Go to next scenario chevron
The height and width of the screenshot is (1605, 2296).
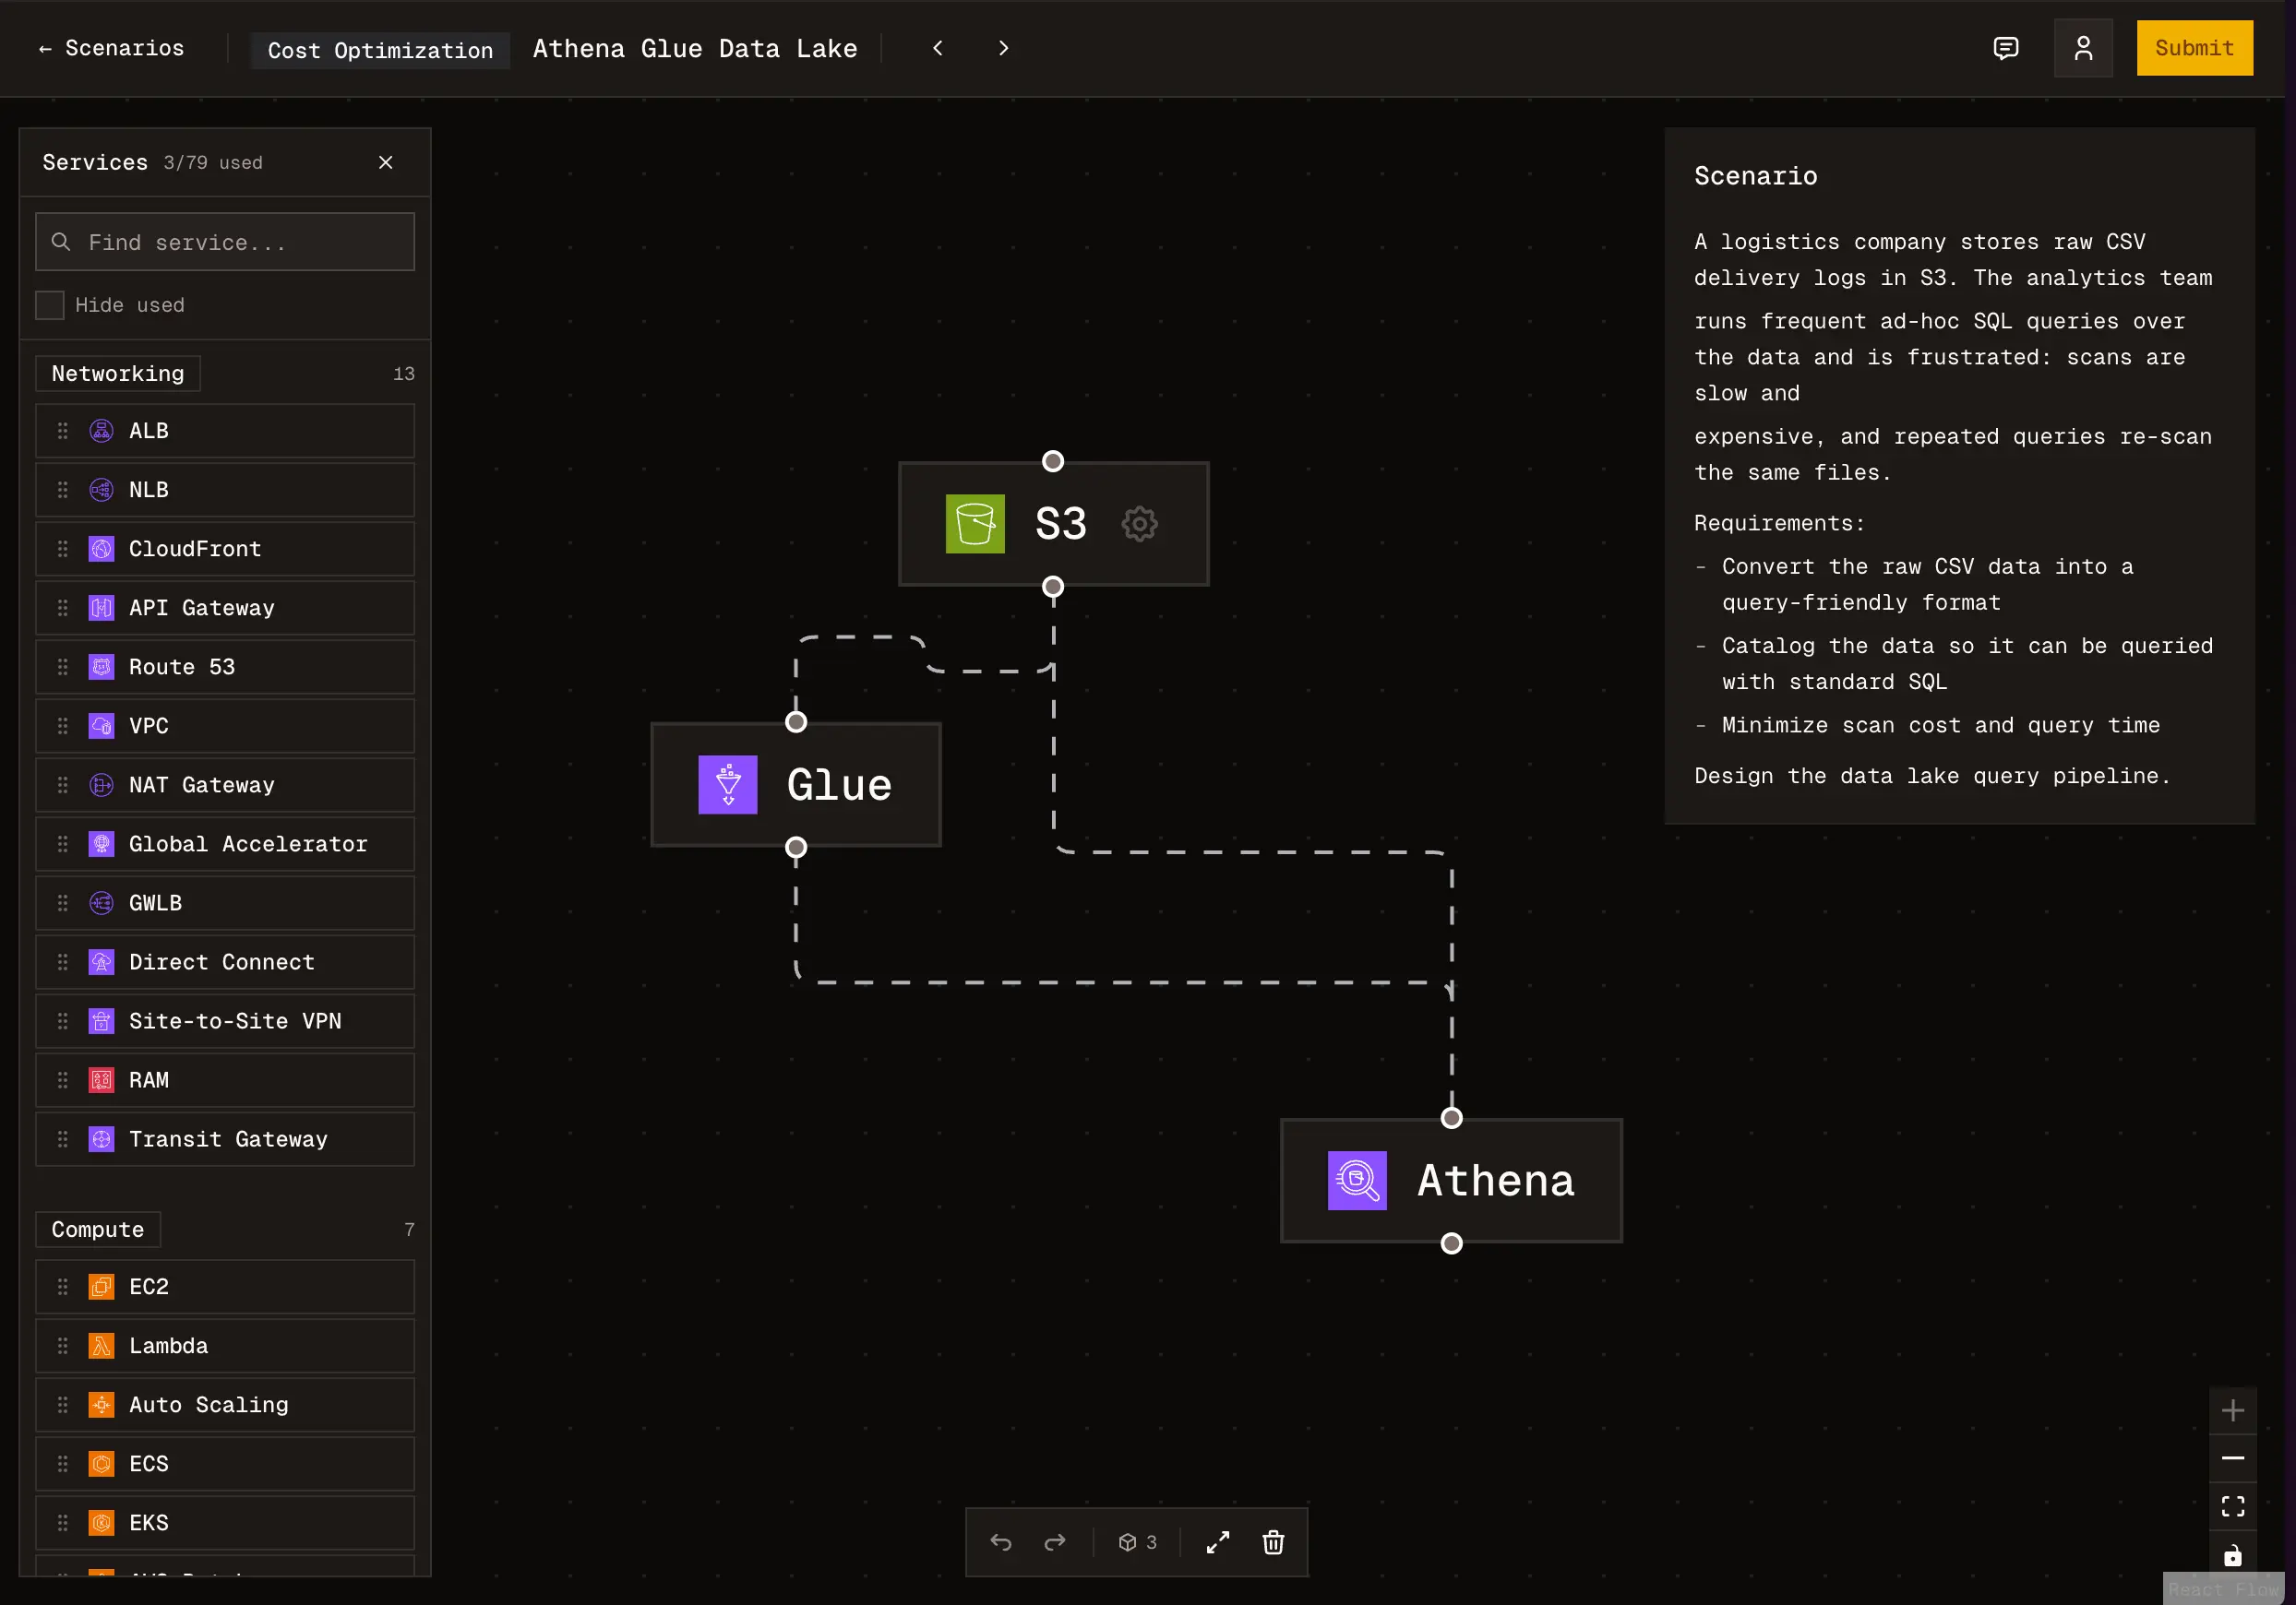coord(1003,48)
